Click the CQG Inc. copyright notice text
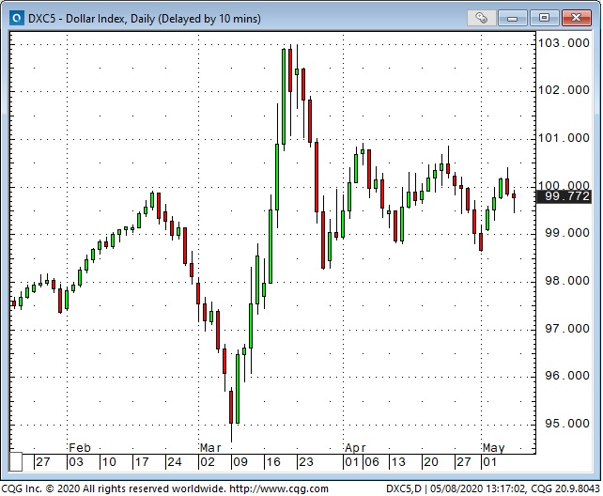 [x=113, y=488]
